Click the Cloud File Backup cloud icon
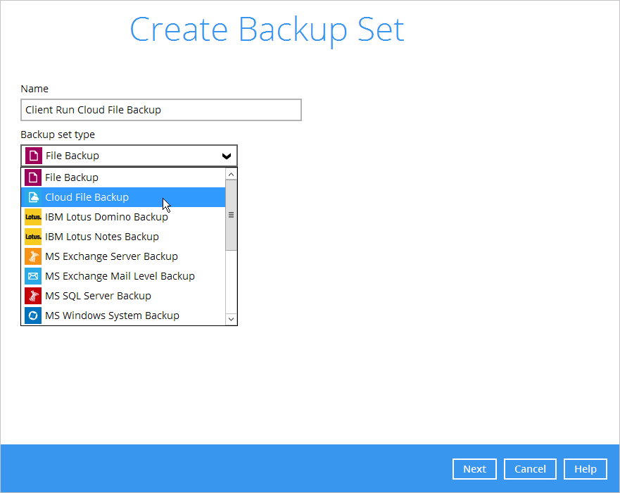620x493 pixels. coord(33,197)
